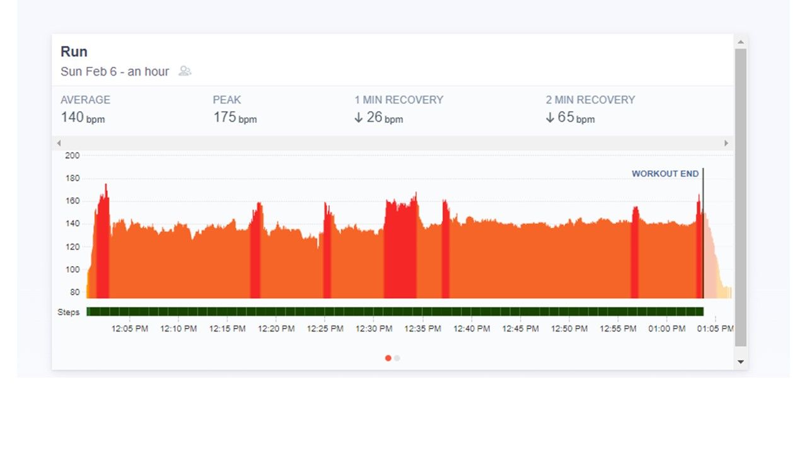Click the Sun Feb 6 date text
Viewport: 807px width, 454px height.
[x=89, y=72]
